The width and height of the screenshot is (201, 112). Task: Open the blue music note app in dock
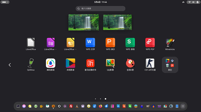click(95, 106)
